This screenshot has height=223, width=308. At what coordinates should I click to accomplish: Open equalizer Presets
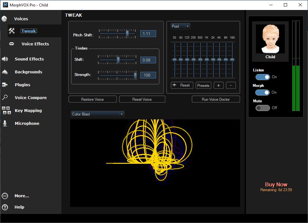click(203, 86)
